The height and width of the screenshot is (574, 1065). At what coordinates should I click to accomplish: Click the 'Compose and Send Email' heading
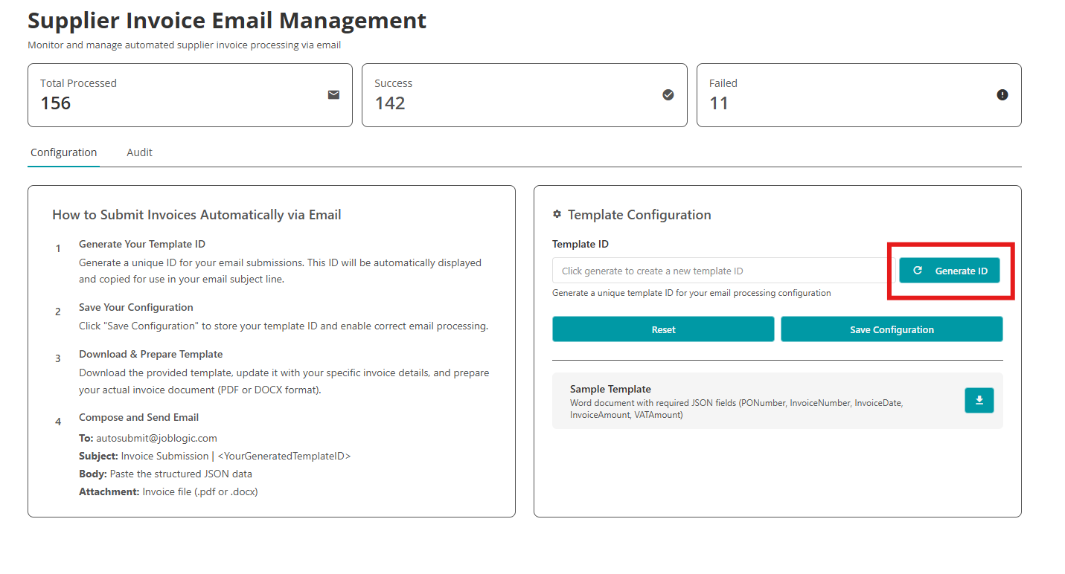(x=139, y=417)
